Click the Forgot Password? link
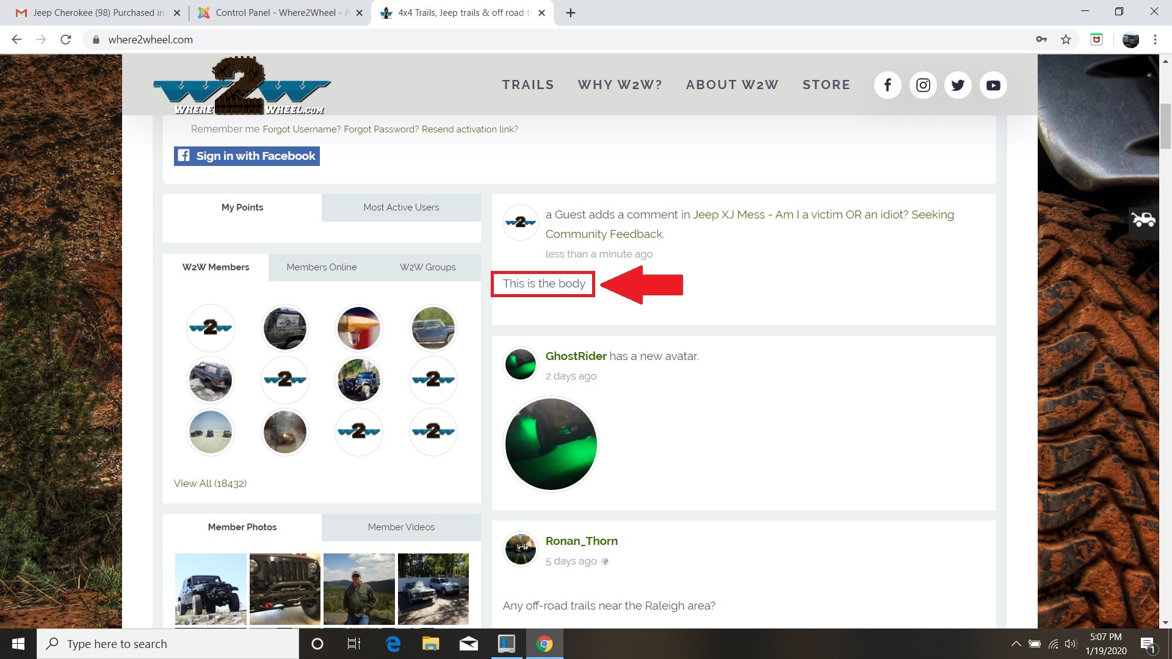Viewport: 1172px width, 659px height. (x=381, y=129)
